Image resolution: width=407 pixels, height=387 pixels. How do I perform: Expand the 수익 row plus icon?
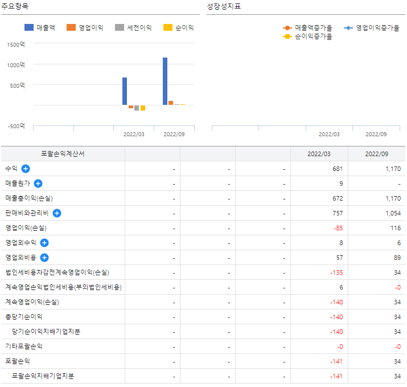(x=26, y=169)
